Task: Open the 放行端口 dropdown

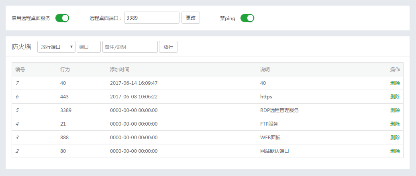Action: pos(56,47)
